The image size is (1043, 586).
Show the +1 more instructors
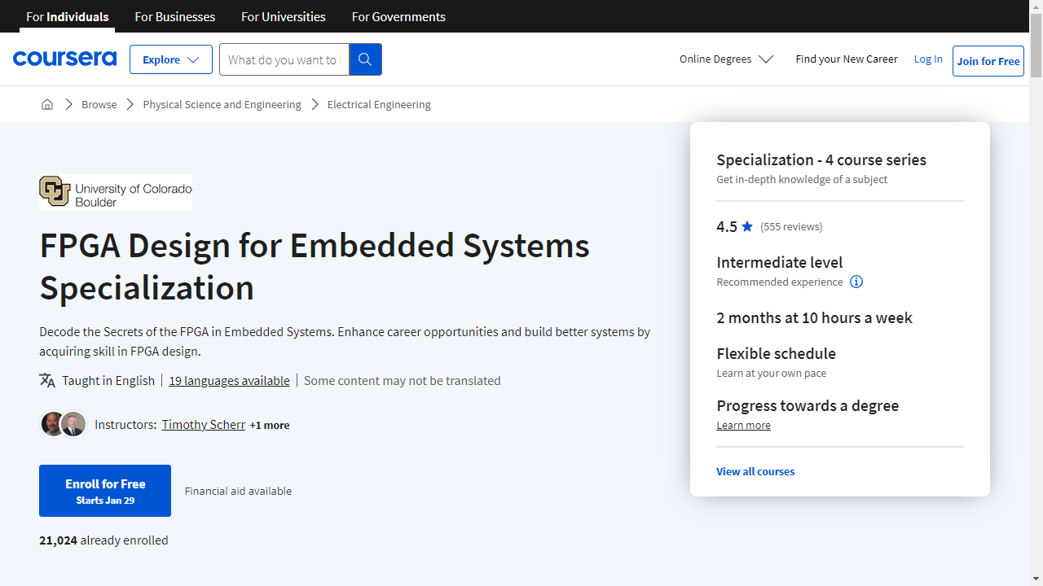270,425
